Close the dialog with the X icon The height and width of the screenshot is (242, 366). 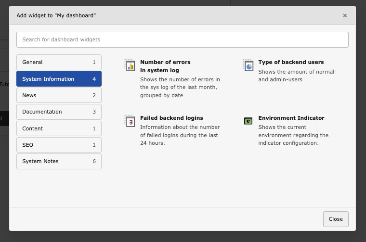click(x=345, y=15)
